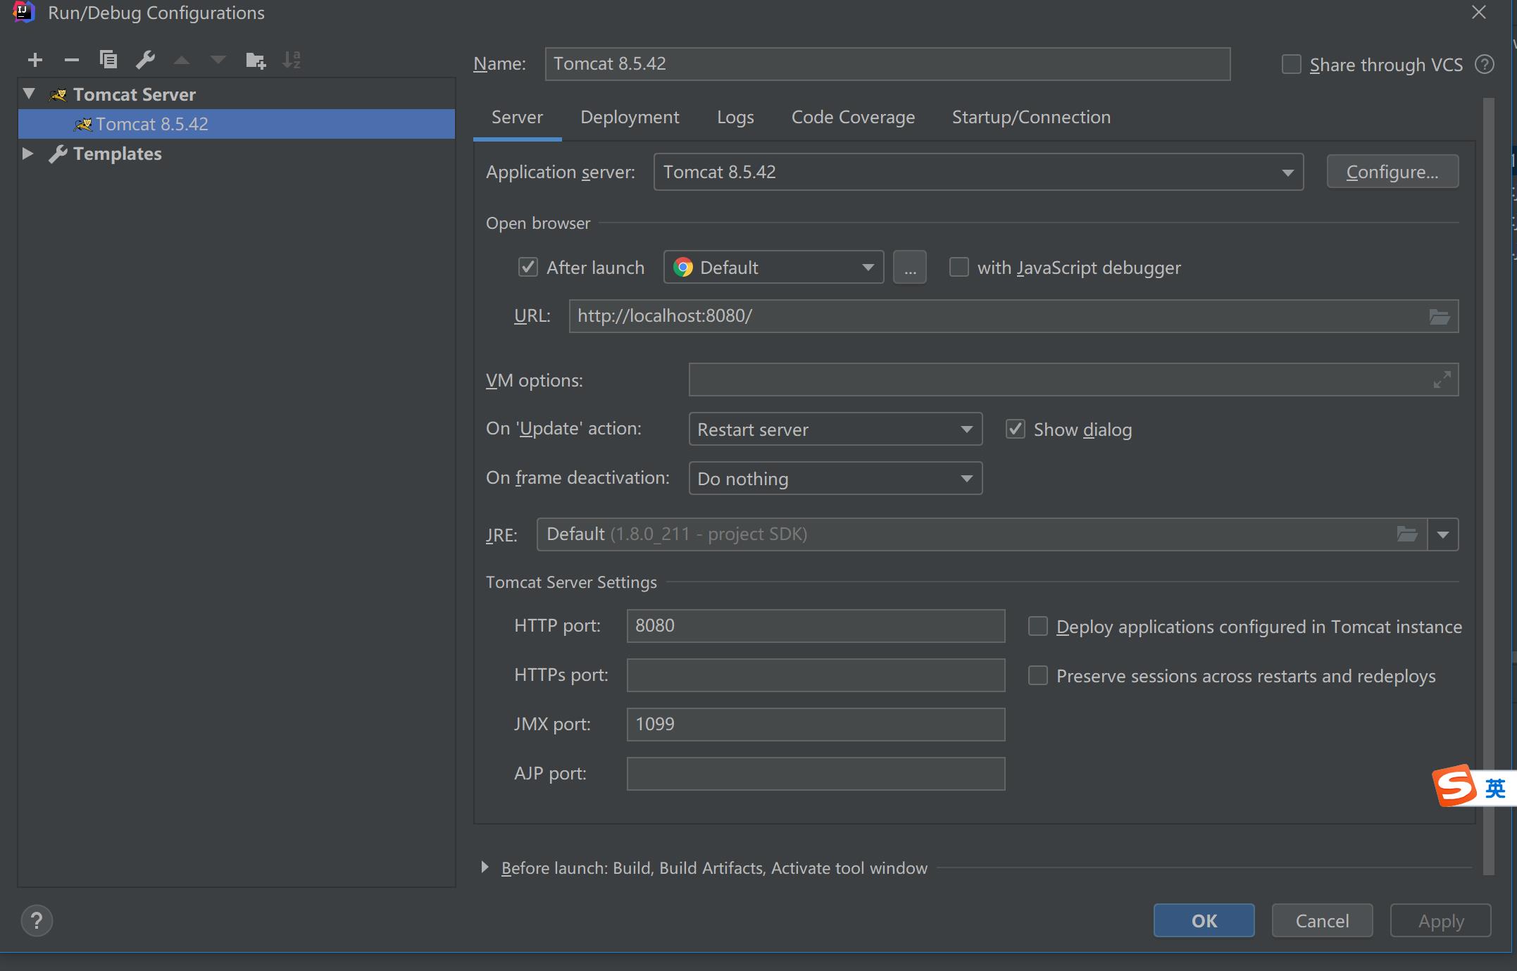The image size is (1517, 971).
Task: Select the Server tab
Action: point(517,117)
